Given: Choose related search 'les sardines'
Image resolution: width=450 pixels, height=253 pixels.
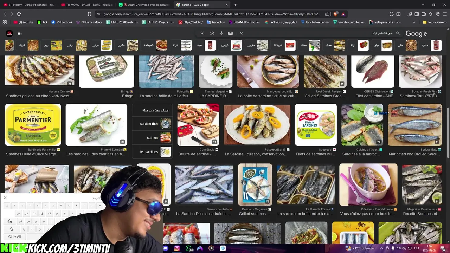Looking at the screenshot, I should coord(153,152).
